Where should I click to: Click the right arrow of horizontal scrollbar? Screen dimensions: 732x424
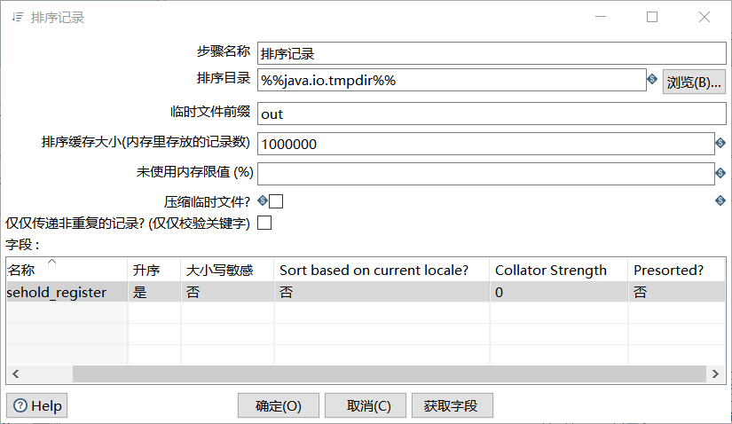pyautogui.click(x=715, y=373)
